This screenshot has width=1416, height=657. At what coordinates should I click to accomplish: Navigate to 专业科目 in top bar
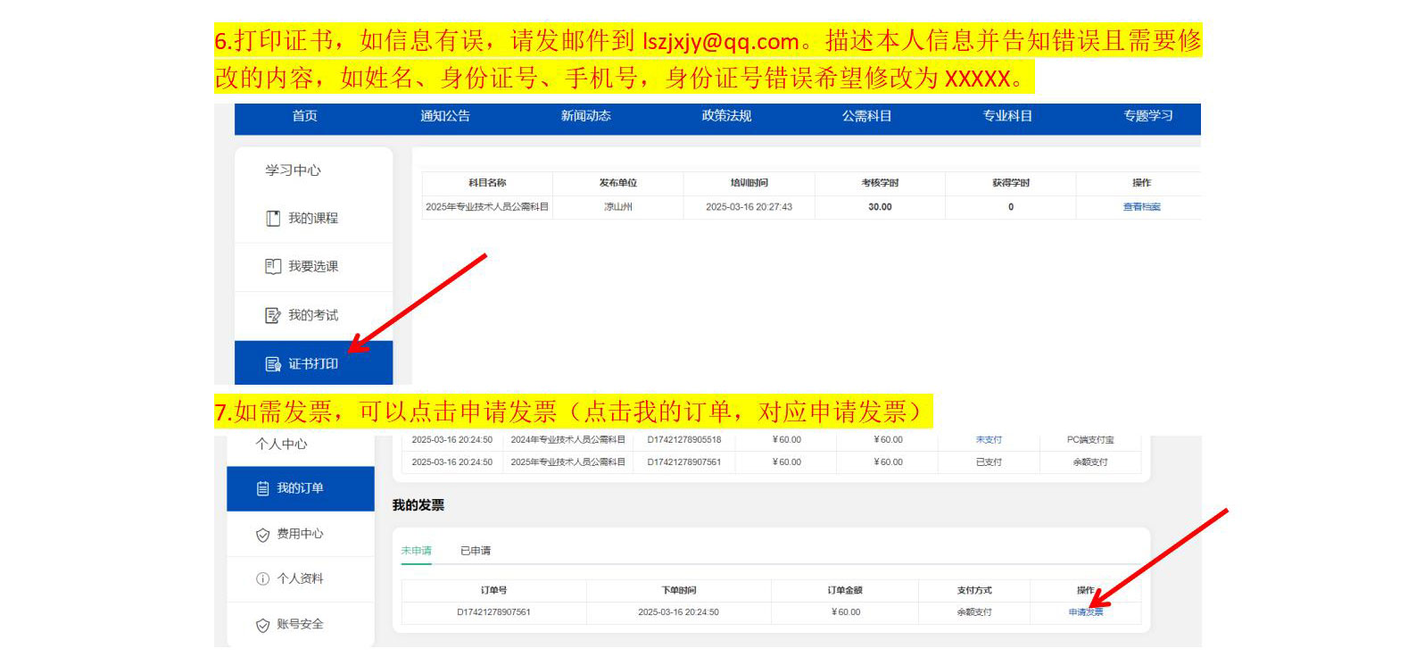1007,116
